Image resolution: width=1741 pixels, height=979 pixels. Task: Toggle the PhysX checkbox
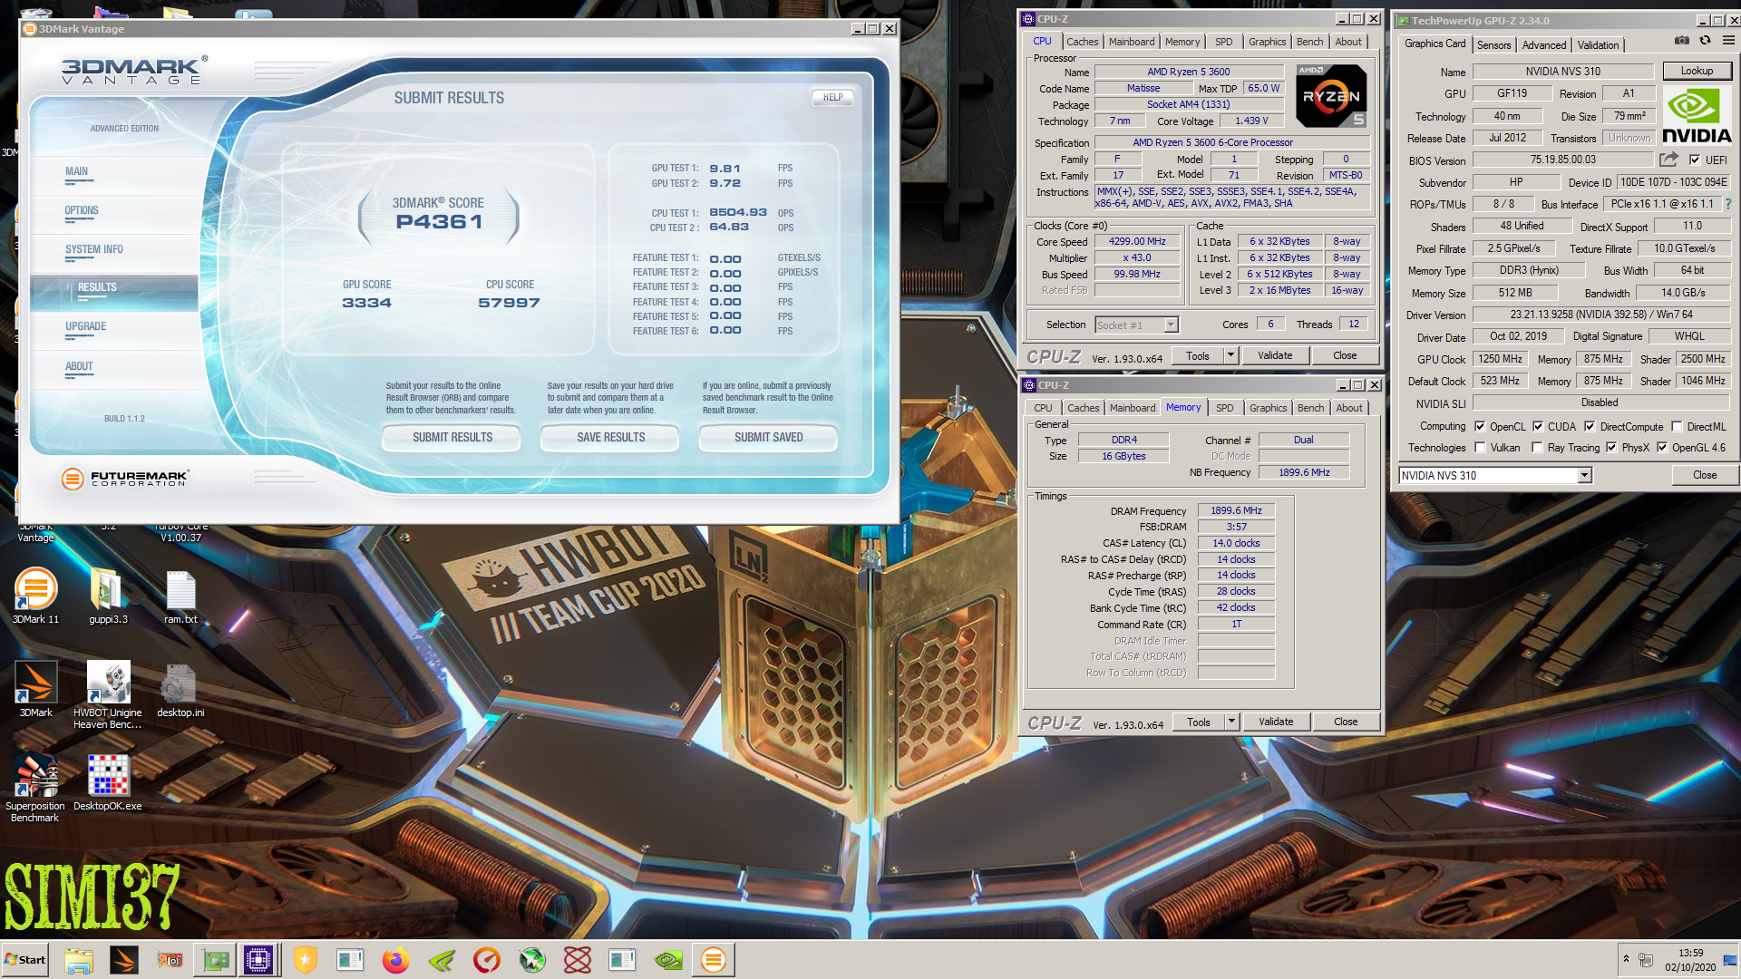[1611, 447]
